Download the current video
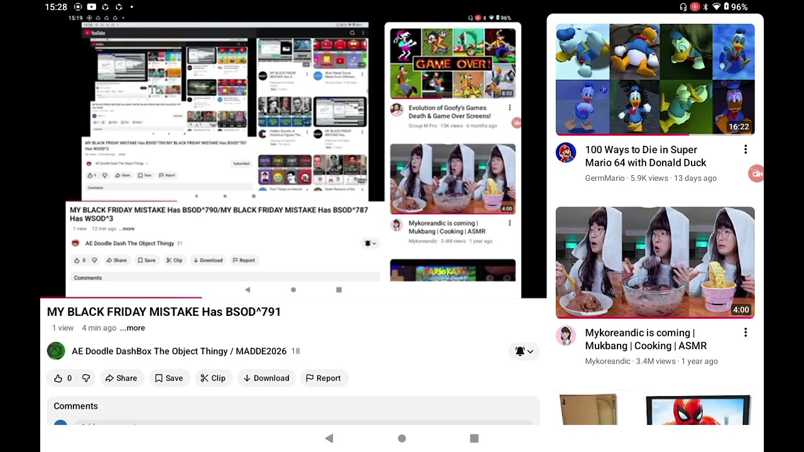The height and width of the screenshot is (452, 804). (266, 378)
